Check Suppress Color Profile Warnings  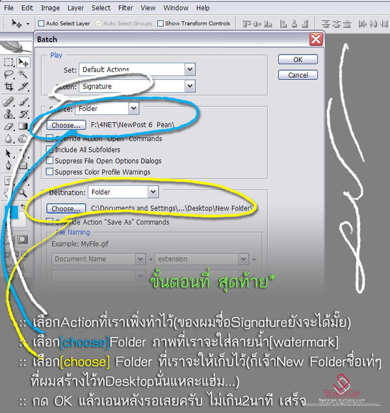49,171
